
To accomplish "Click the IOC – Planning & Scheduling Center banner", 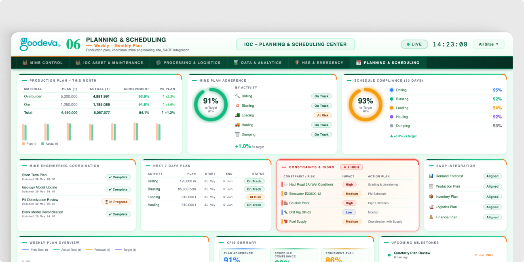I will (x=295, y=44).
